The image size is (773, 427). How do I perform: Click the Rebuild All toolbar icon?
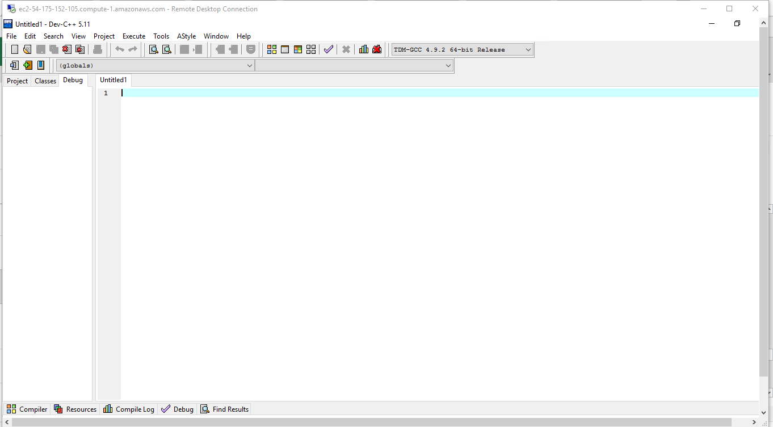tap(311, 49)
